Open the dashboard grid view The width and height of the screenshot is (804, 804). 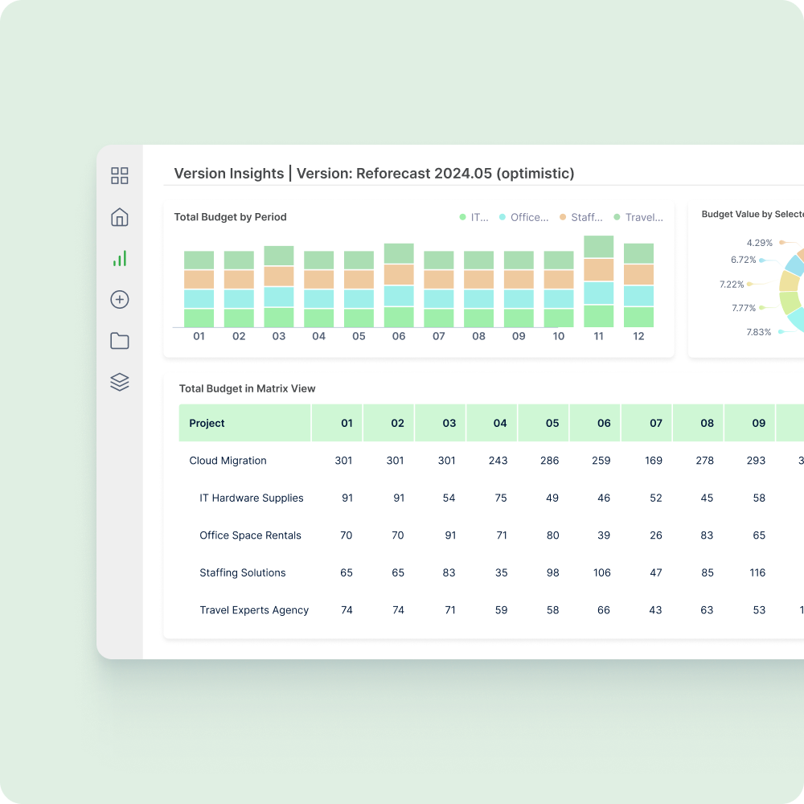click(x=119, y=175)
